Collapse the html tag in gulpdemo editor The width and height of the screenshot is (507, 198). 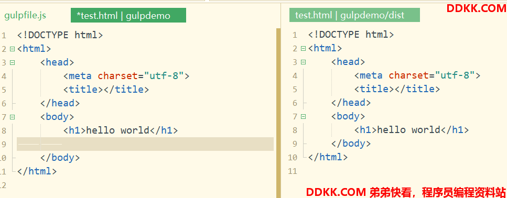tap(12, 49)
